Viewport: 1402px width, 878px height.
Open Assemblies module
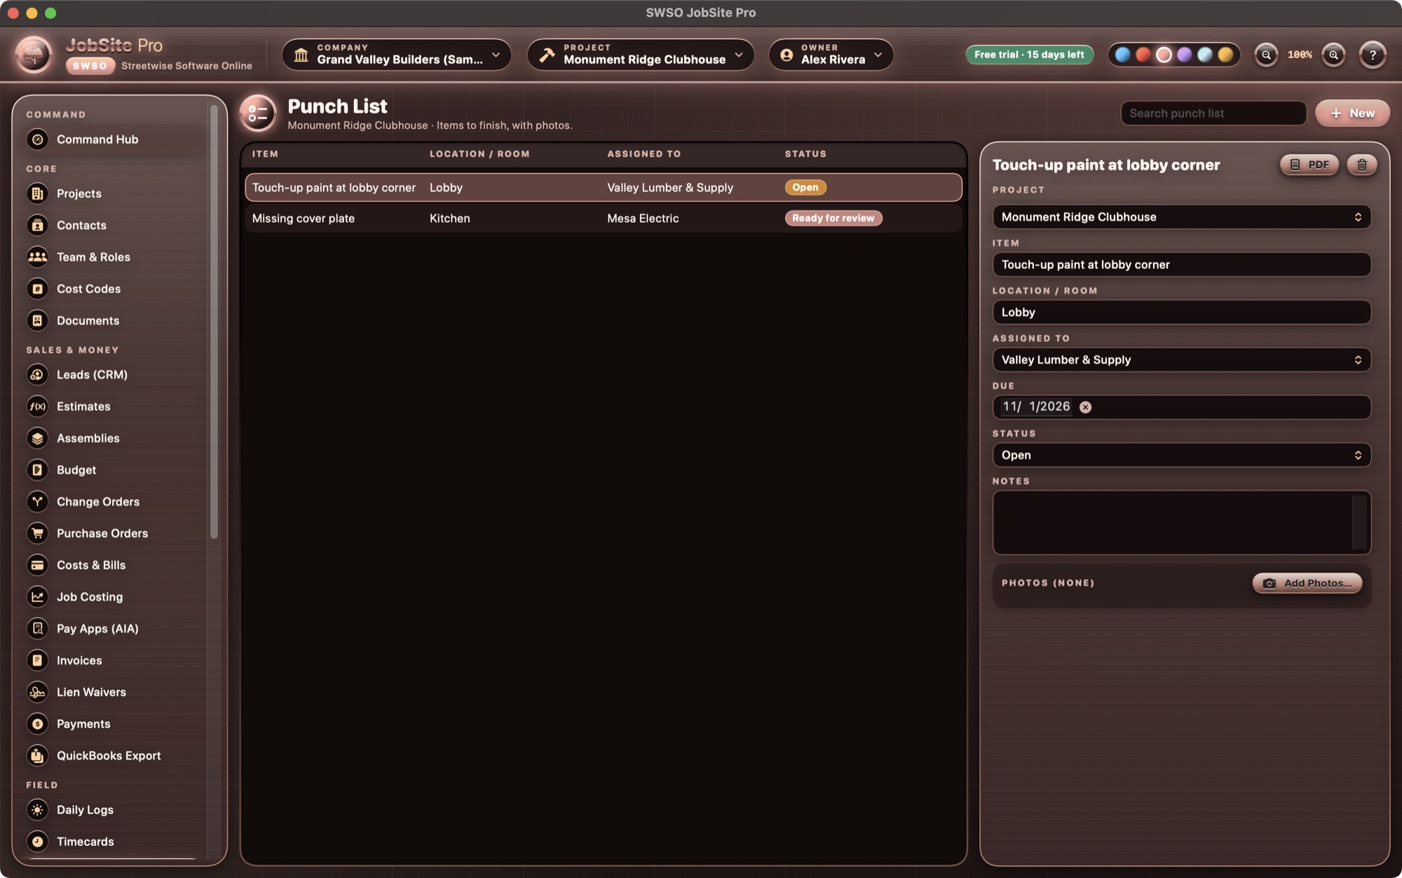(x=88, y=438)
